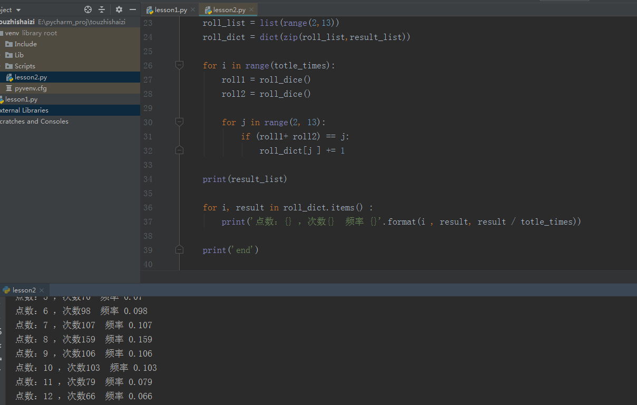Screen dimensions: 637x405
Task: Click the lesson2.py file icon in project tree
Action: [11, 77]
